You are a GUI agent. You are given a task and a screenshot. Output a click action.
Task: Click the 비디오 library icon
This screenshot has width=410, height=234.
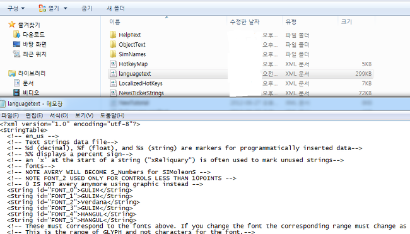[17, 92]
